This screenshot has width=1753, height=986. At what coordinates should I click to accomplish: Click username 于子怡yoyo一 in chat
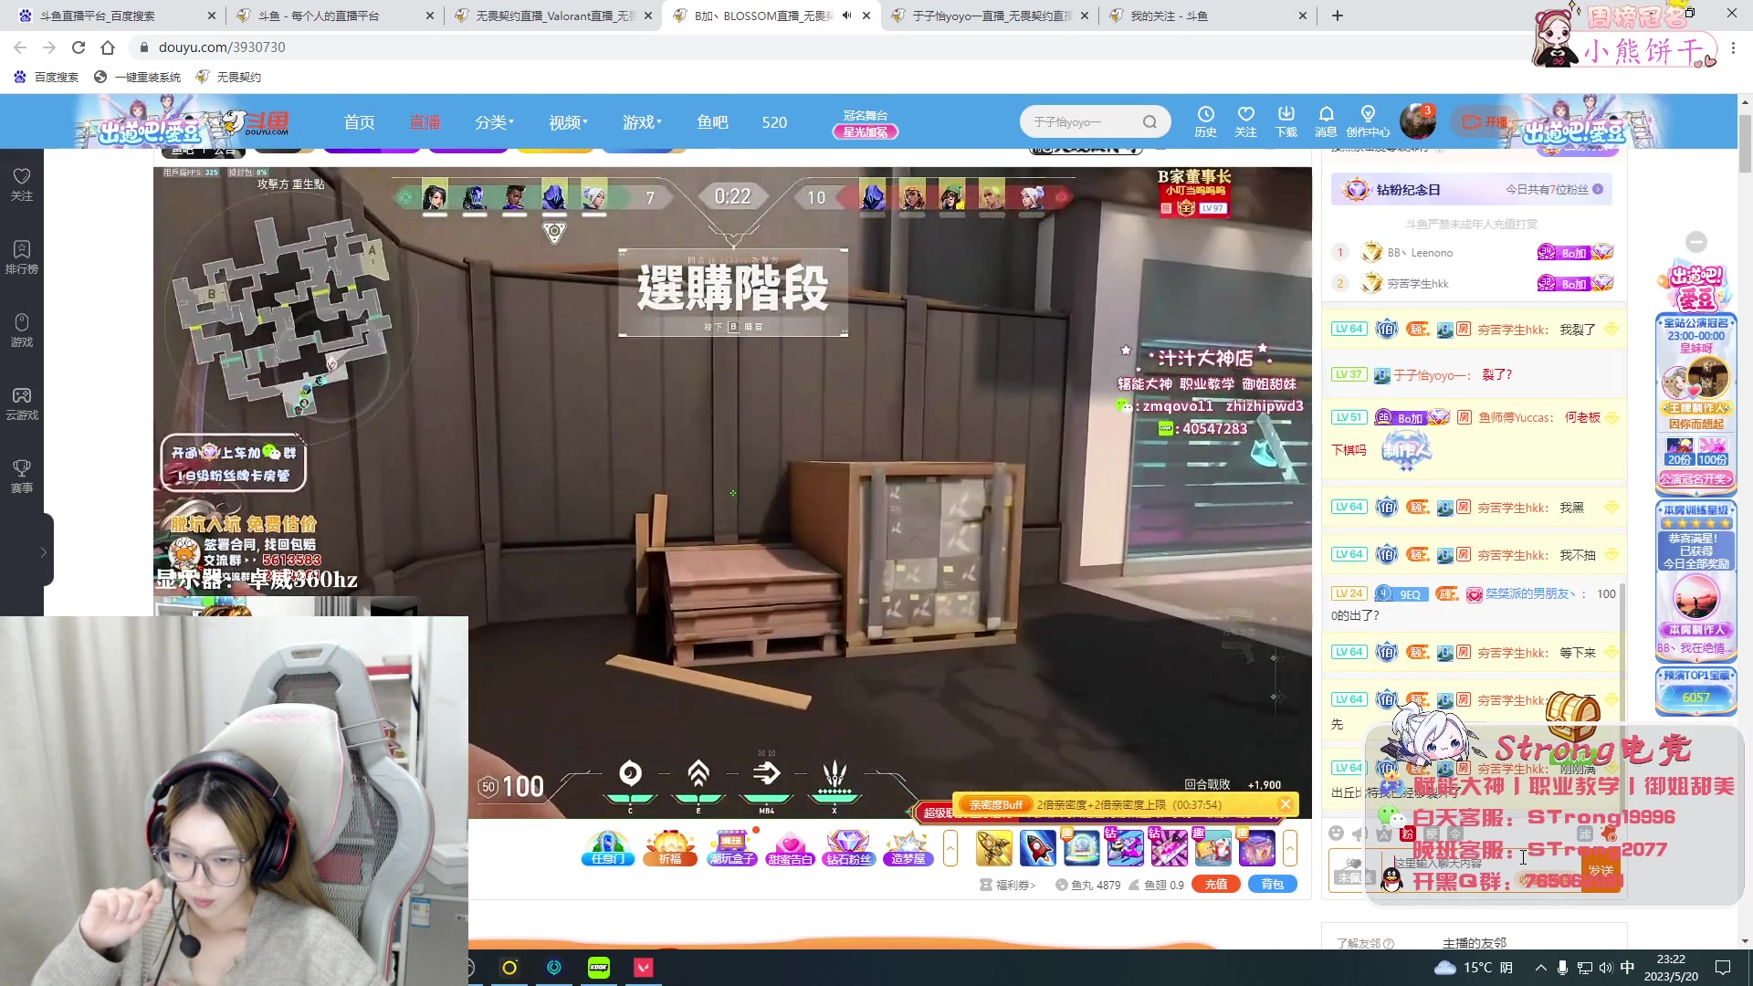(1432, 375)
